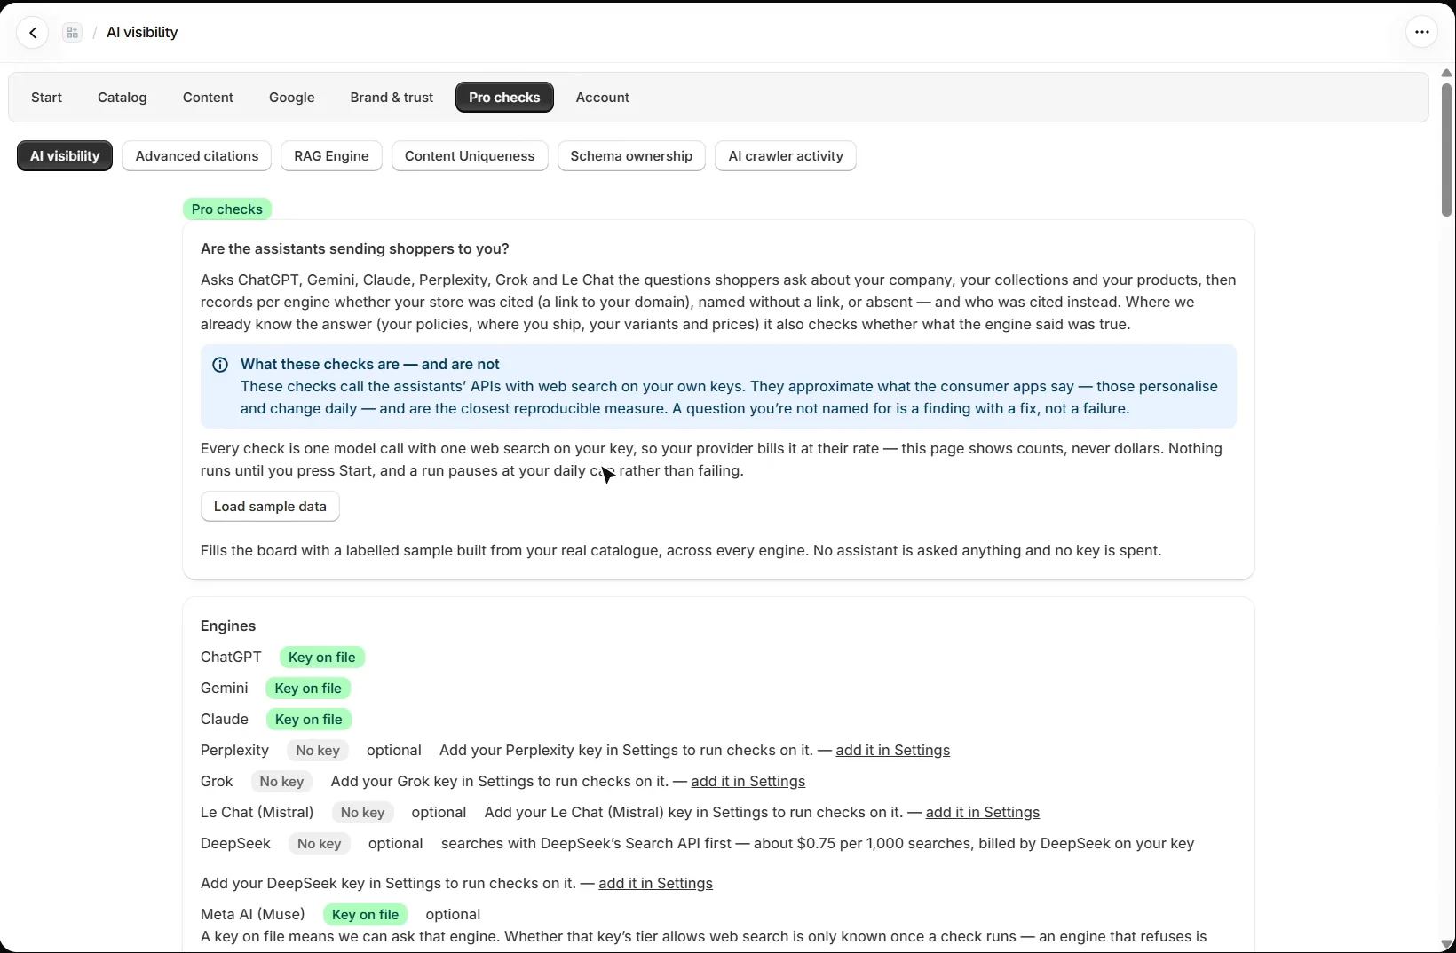Click Meta AI (Muse)'s Key on file badge

(x=366, y=915)
